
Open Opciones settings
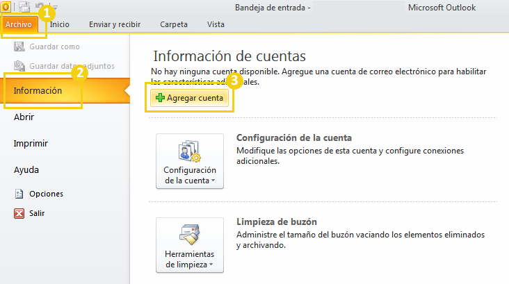[46, 194]
